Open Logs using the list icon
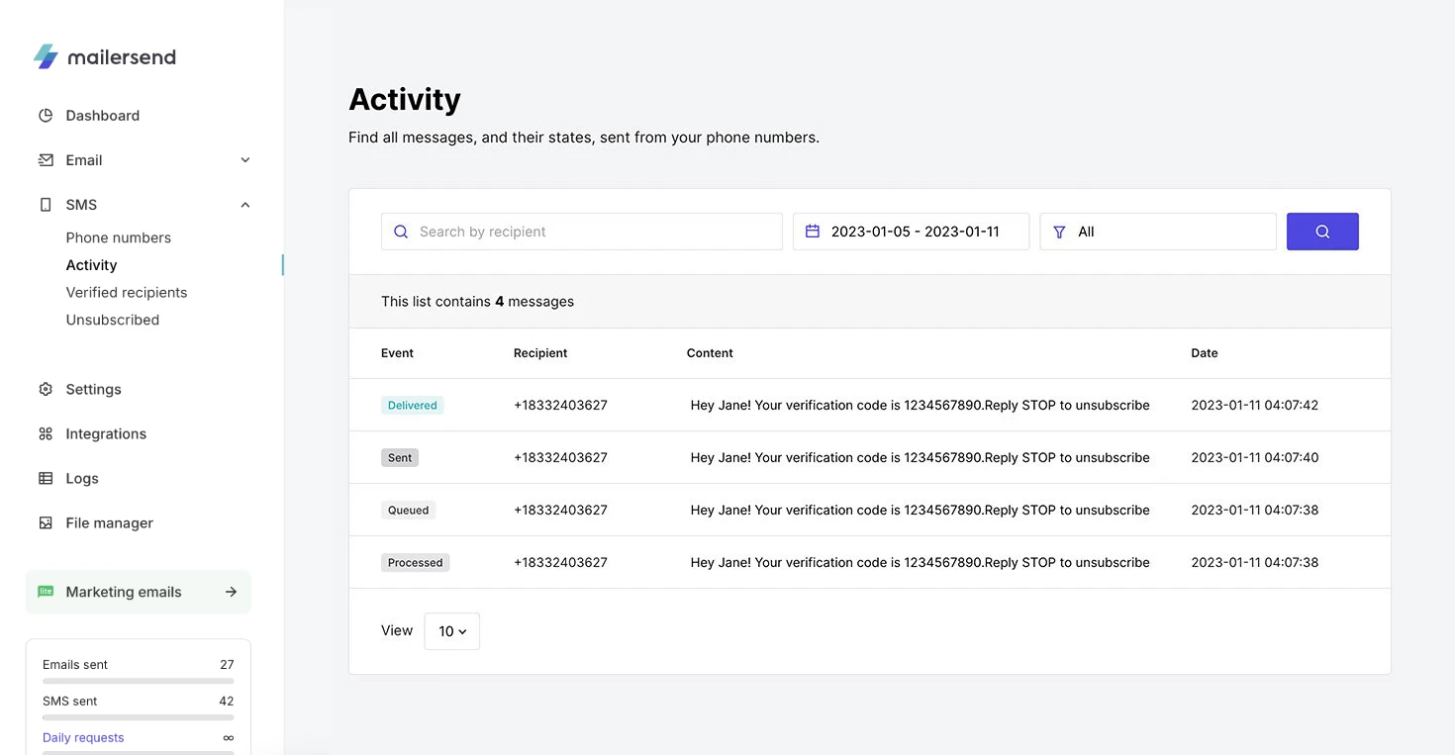 46,478
